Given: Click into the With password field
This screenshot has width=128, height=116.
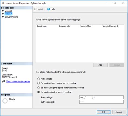Looking at the screenshot, I should [x=102, y=102].
